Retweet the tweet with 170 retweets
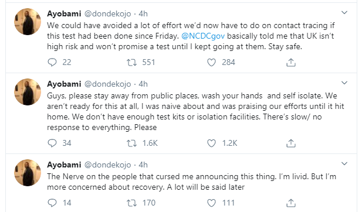Image resolution: width=362 pixels, height=212 pixels. tap(131, 203)
